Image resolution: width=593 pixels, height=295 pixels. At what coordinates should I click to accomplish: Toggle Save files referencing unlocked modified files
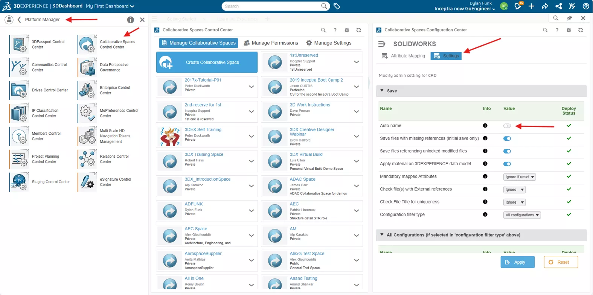click(x=507, y=151)
